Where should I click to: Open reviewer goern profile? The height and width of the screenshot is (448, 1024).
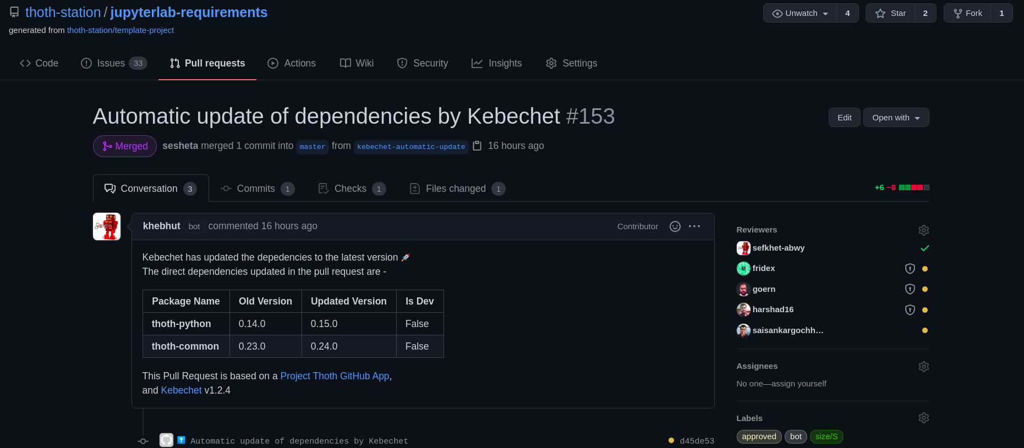coord(764,289)
